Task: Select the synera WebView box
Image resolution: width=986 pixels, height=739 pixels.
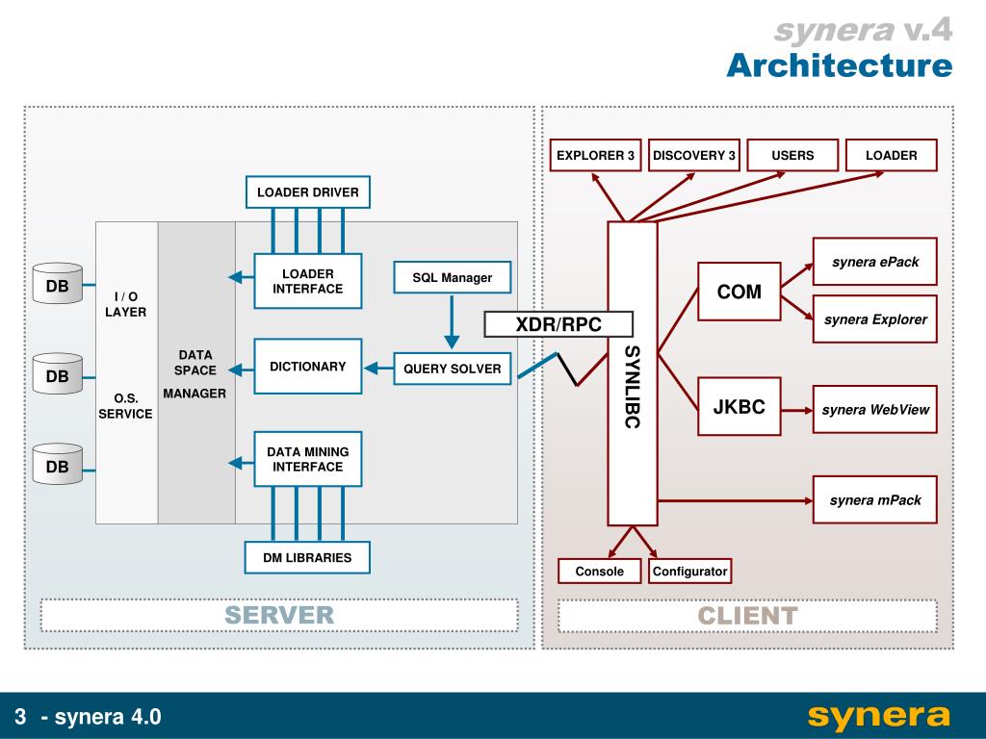Action: (x=875, y=410)
